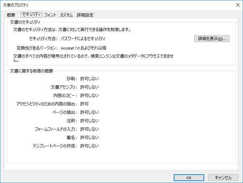Viewport: 243px width, 183px height.
Task: Click the 文書のセキュリティ方法は description sentence
Action: pyautogui.click(x=72, y=29)
